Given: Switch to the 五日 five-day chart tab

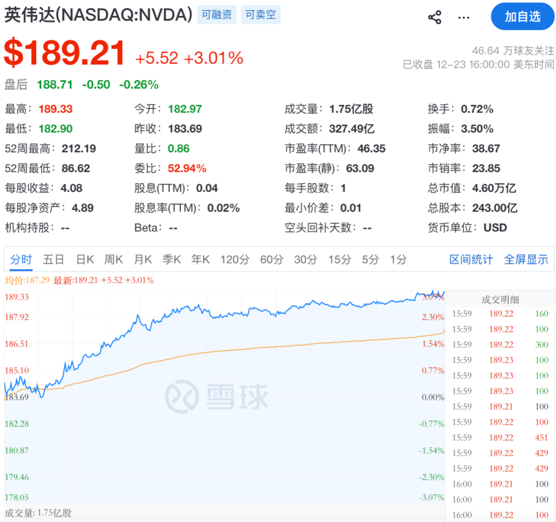Looking at the screenshot, I should (x=54, y=260).
